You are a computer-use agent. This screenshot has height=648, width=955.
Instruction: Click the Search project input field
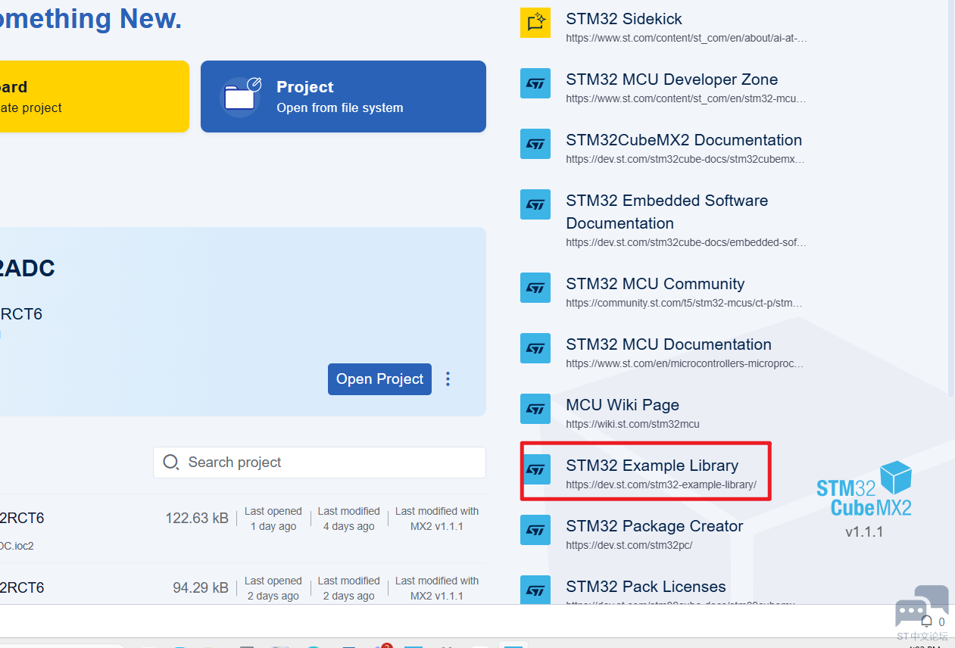coord(320,463)
